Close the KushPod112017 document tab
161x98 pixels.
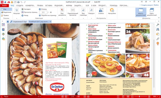tap(50, 22)
